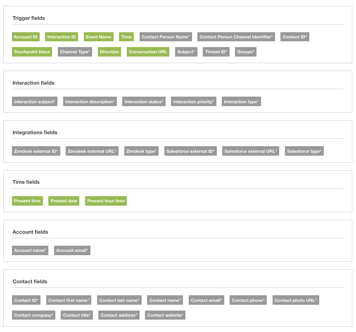Insert the Present time tag
This screenshot has height=332, width=356.
coord(27,201)
